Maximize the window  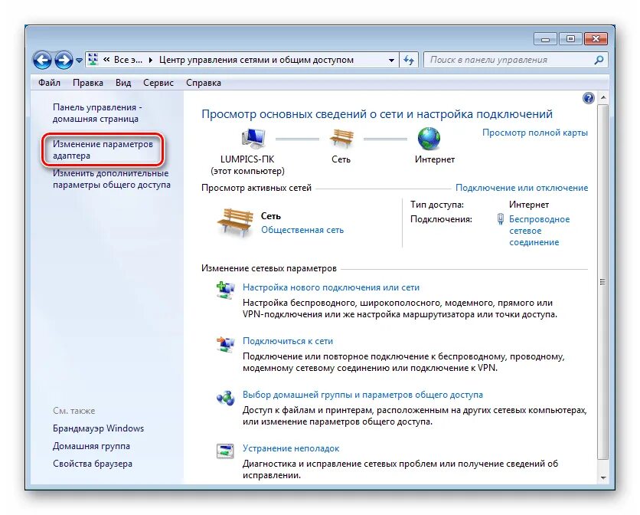(570, 39)
